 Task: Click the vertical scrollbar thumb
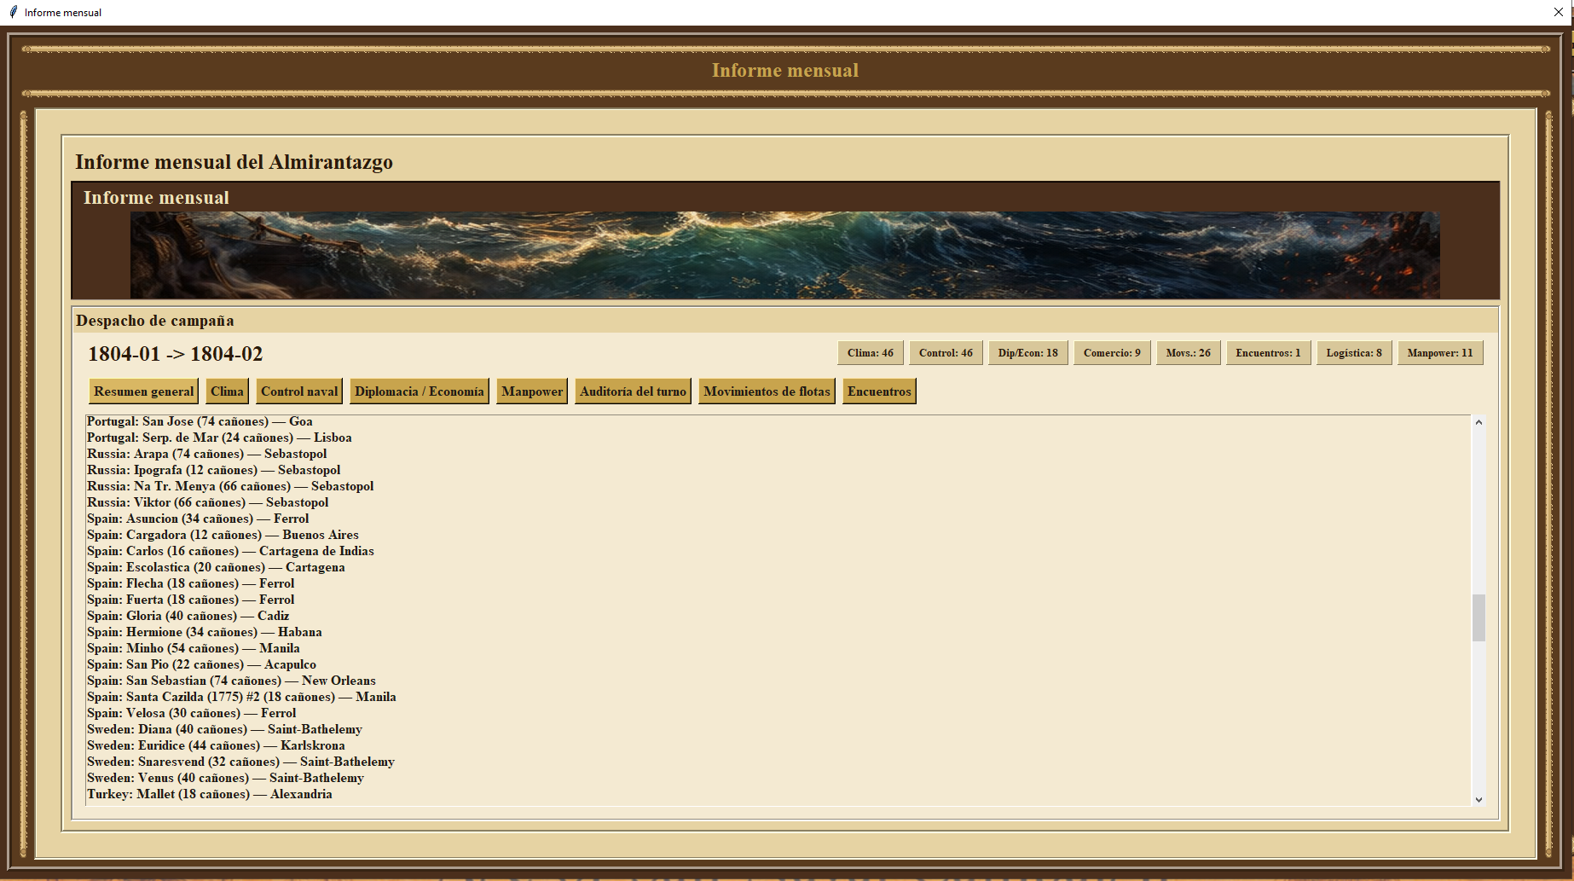coord(1479,617)
